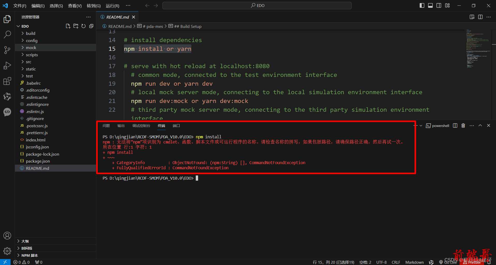Open markdown preview to the side
Screen dimensions: 496x265
(x=472, y=17)
